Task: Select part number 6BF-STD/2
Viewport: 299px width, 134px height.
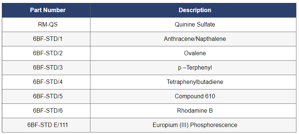Action: [x=46, y=53]
